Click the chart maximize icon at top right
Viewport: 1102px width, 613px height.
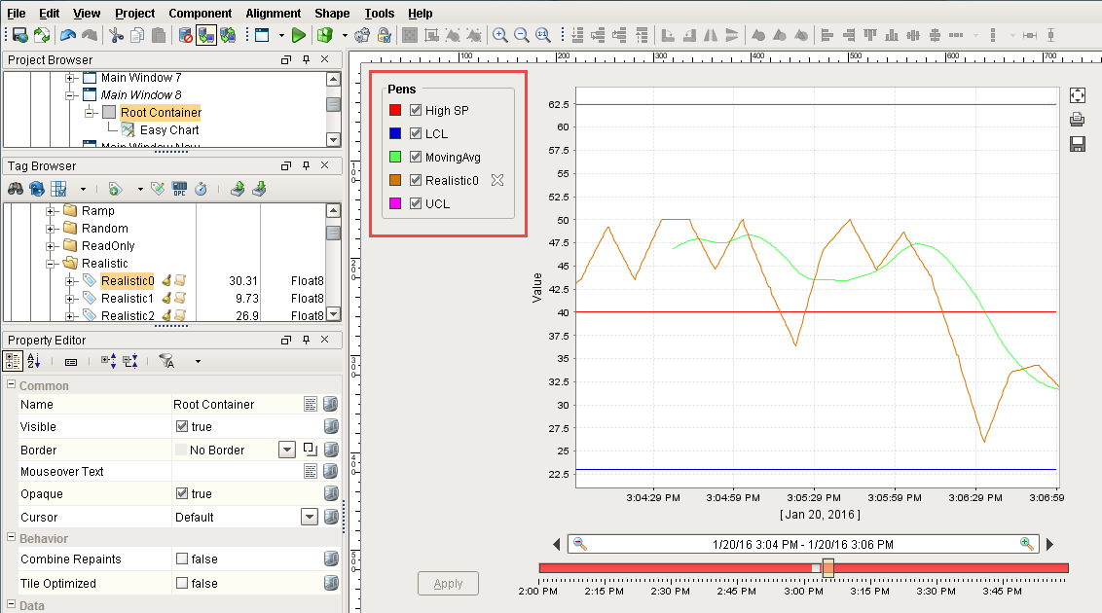tap(1078, 95)
